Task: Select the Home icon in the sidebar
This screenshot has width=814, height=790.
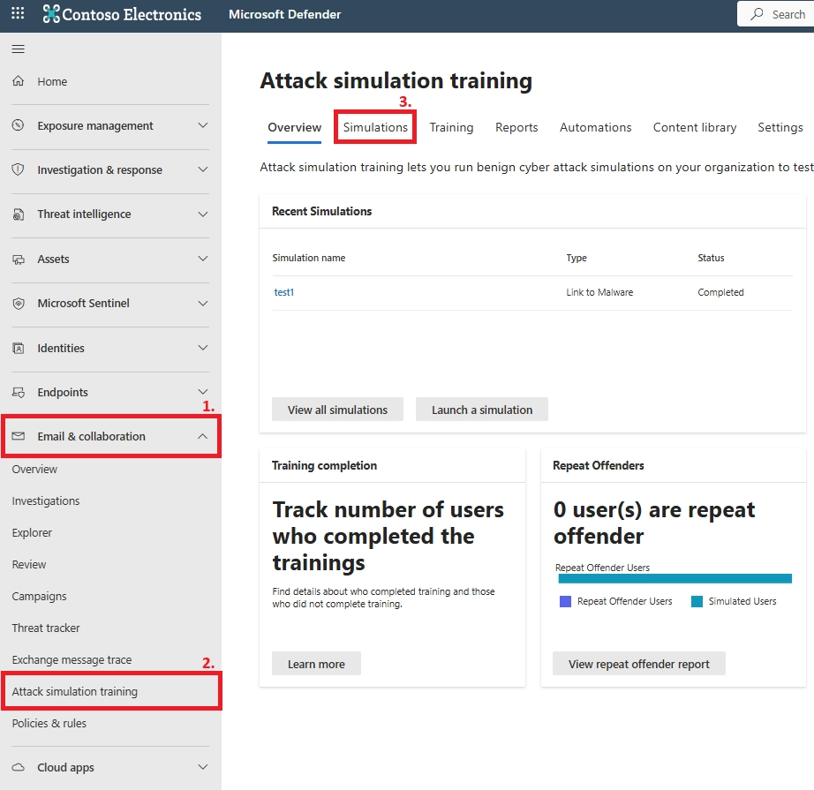Action: 19,81
